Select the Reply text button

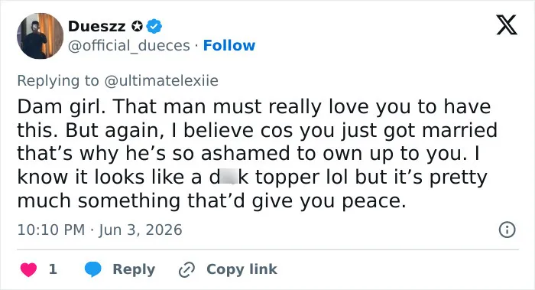pyautogui.click(x=134, y=269)
